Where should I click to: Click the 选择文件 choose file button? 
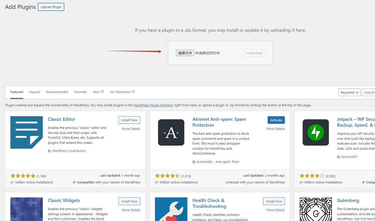pos(185,53)
